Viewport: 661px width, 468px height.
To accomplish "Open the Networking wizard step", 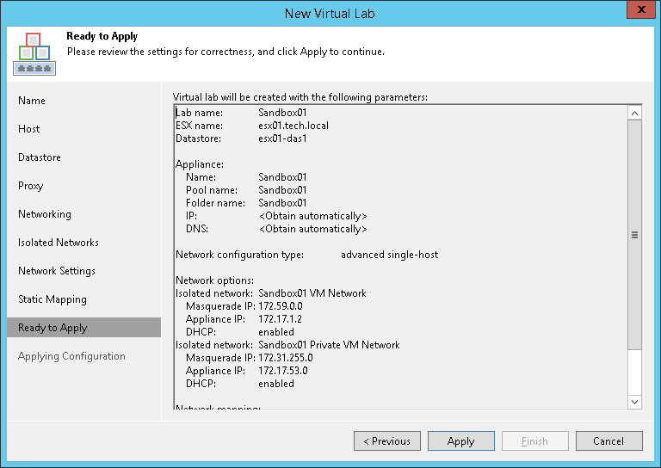I will pos(45,214).
